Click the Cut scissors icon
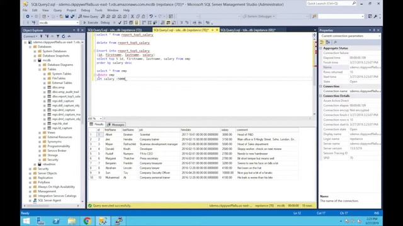Viewport: 403px width, 226px height. point(132,16)
